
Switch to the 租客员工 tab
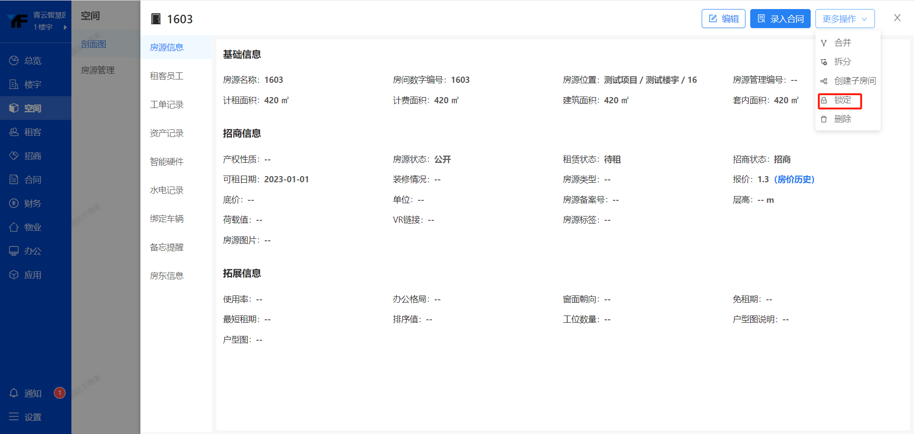(x=167, y=76)
